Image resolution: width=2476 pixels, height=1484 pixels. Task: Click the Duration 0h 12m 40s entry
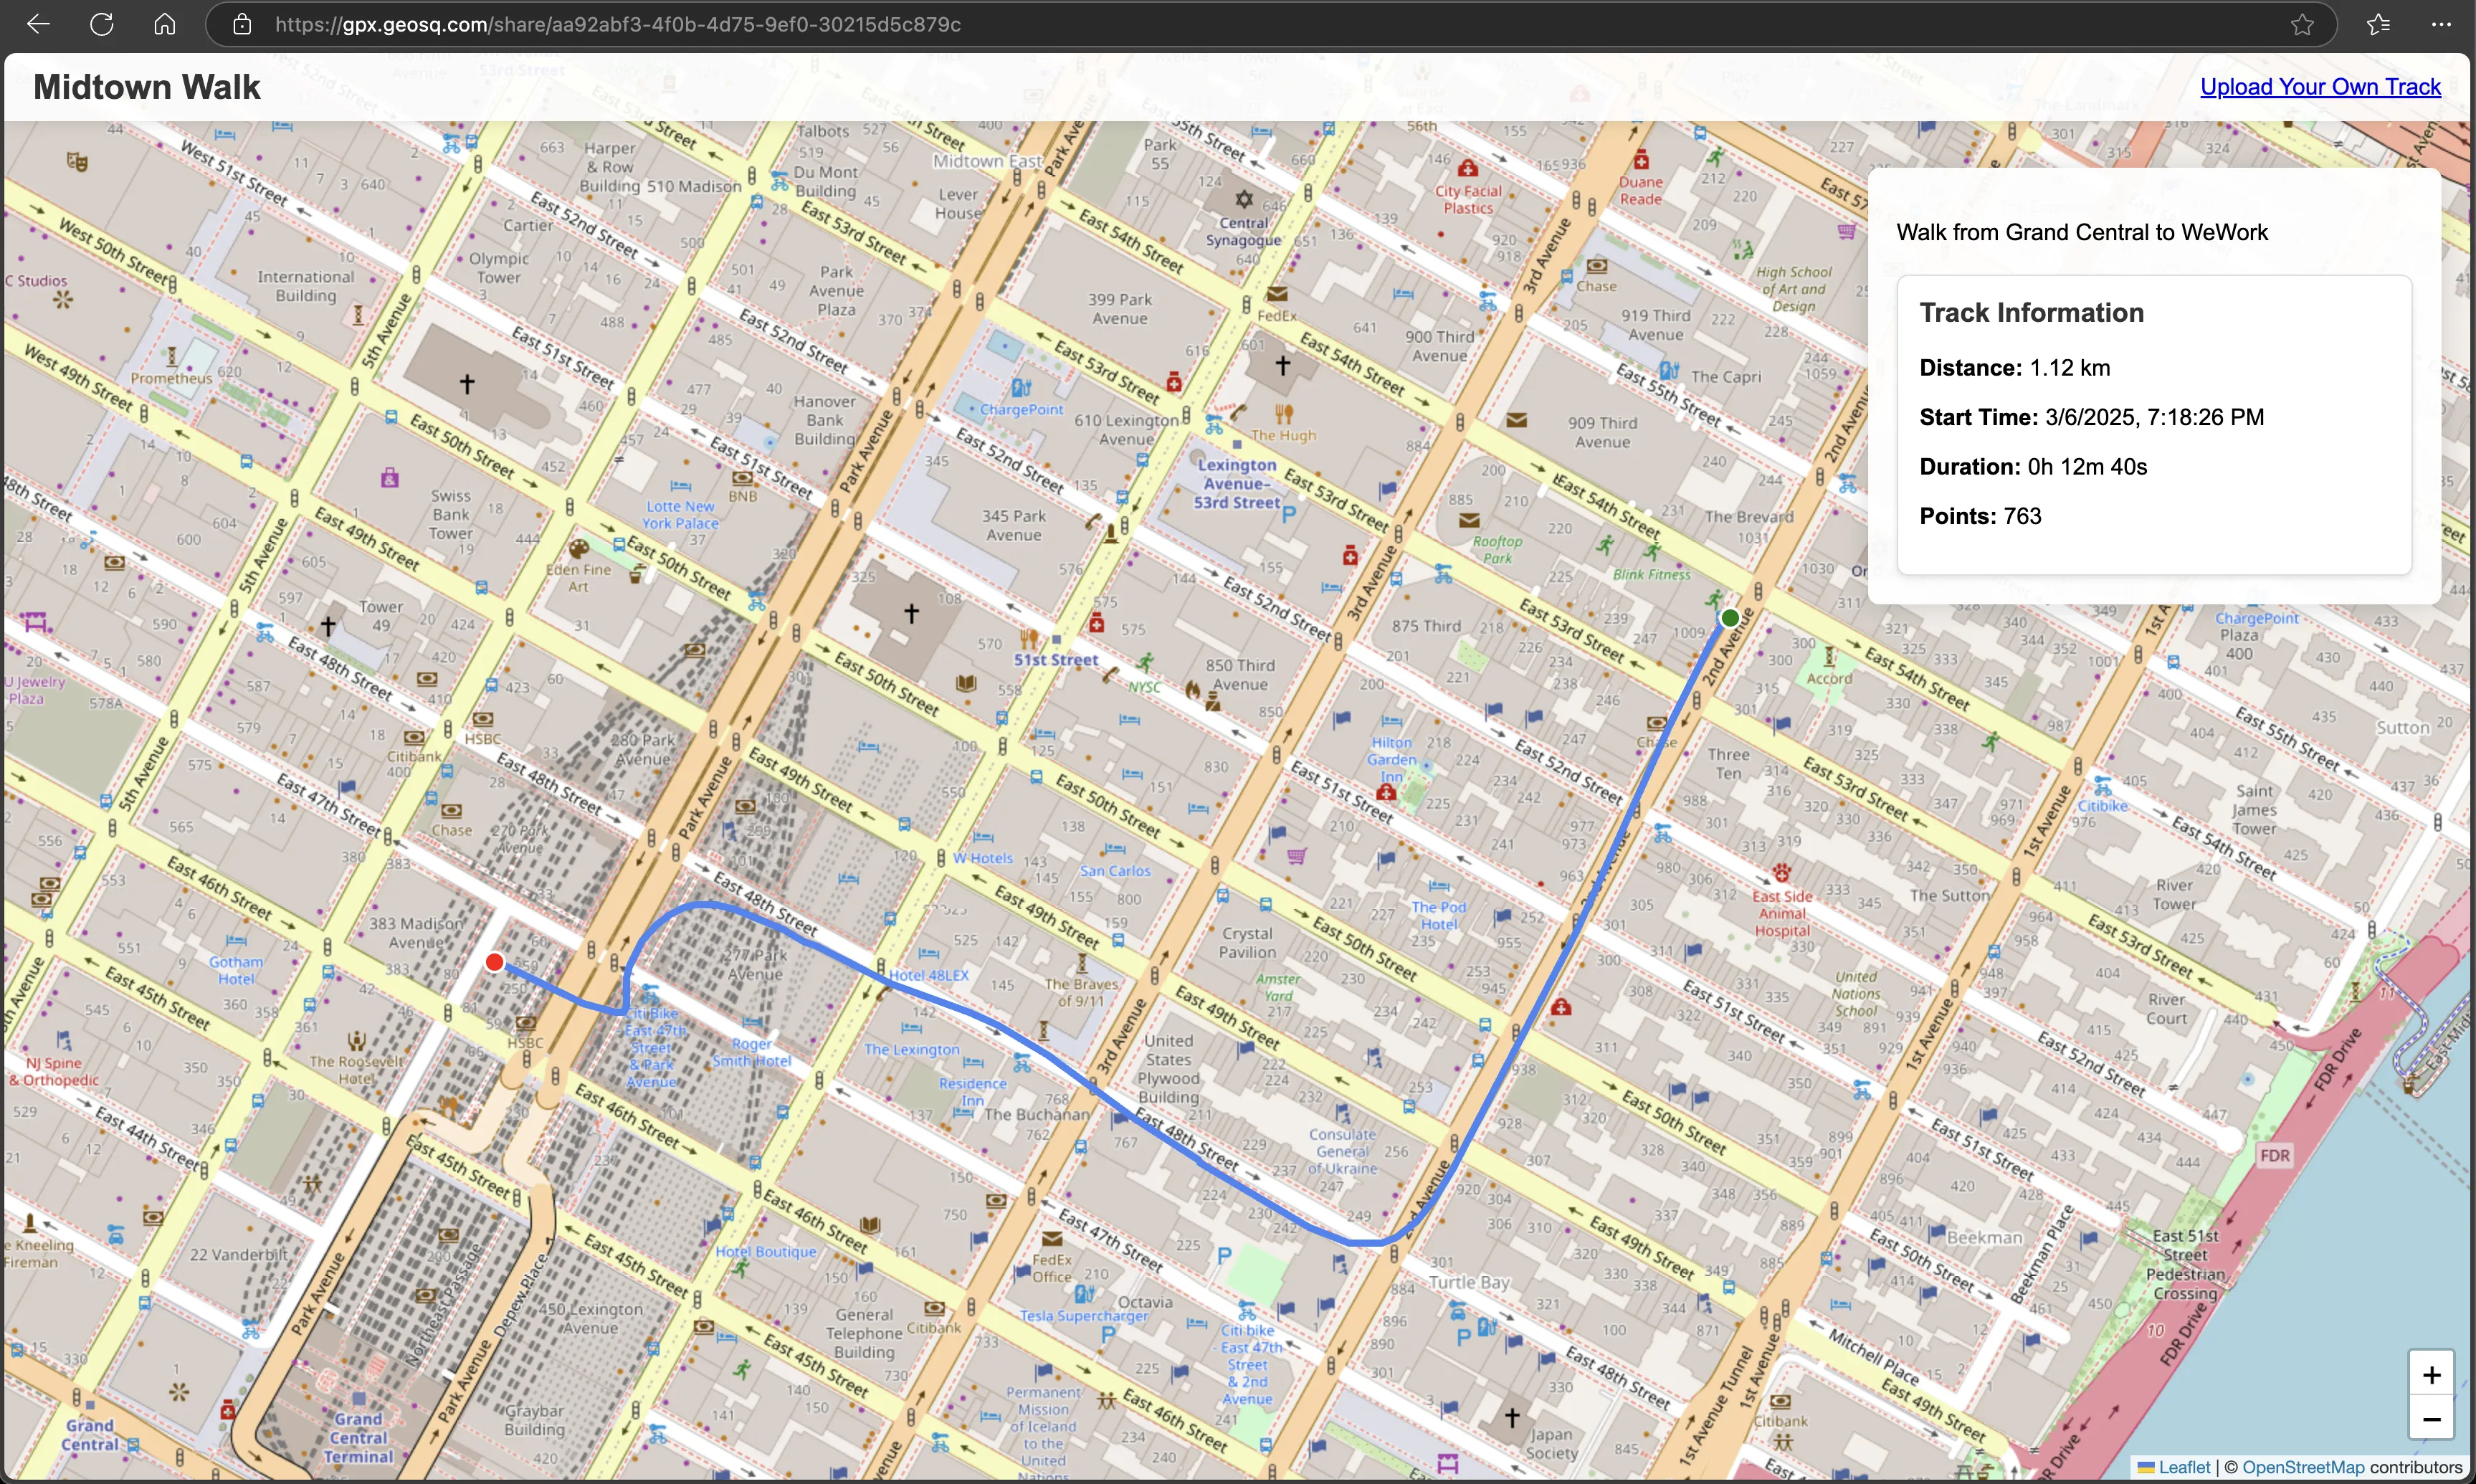2033,467
